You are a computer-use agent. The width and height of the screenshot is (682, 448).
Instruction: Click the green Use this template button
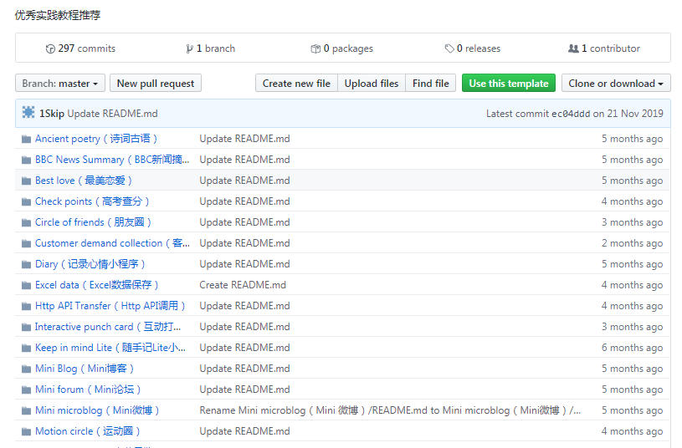click(509, 83)
